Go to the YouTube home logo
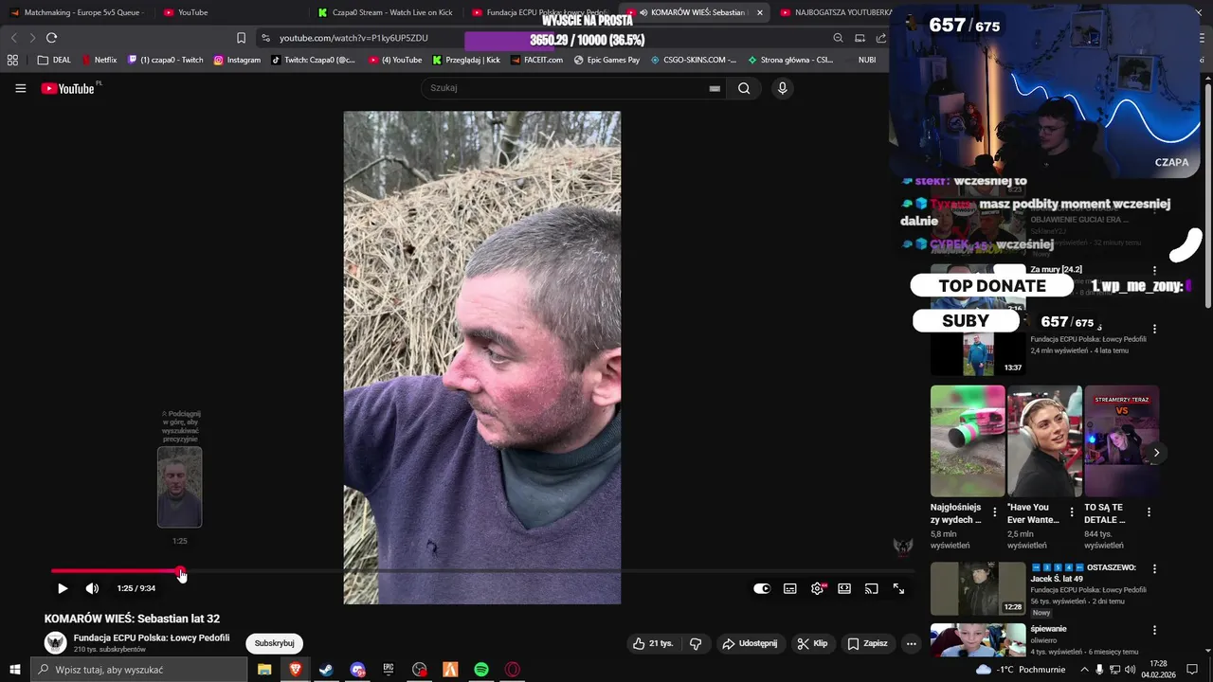The height and width of the screenshot is (682, 1213). [x=68, y=88]
